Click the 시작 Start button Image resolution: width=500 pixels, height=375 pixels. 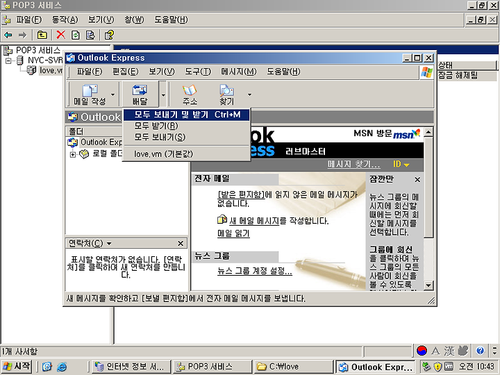click(17, 366)
